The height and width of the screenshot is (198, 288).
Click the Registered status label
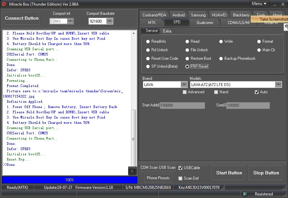264,194
